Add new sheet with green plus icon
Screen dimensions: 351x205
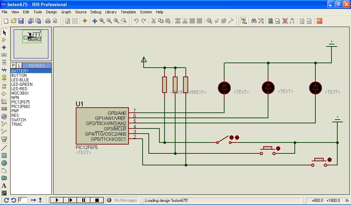coord(278,21)
